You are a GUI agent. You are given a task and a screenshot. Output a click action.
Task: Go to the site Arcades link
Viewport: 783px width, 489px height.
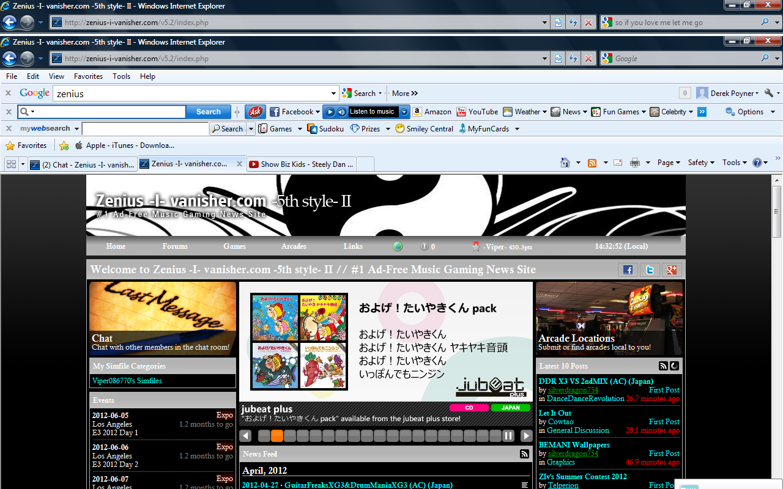pos(294,246)
